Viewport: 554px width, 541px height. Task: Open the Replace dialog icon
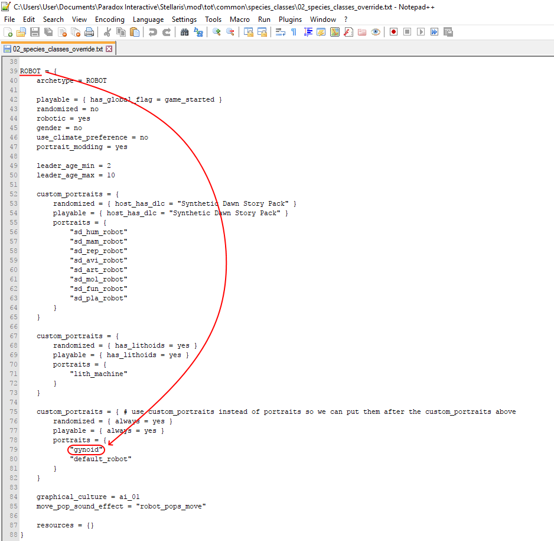point(198,32)
